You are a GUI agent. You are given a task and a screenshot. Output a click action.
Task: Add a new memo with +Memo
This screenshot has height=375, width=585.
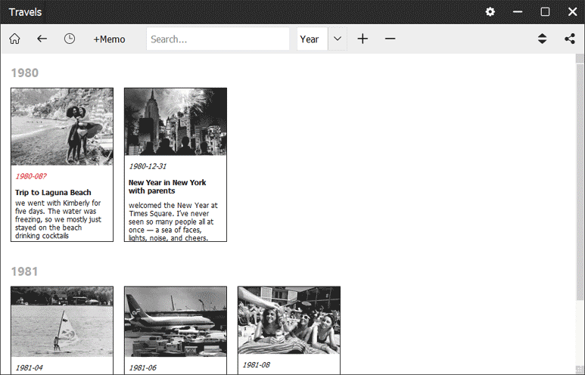pos(109,39)
